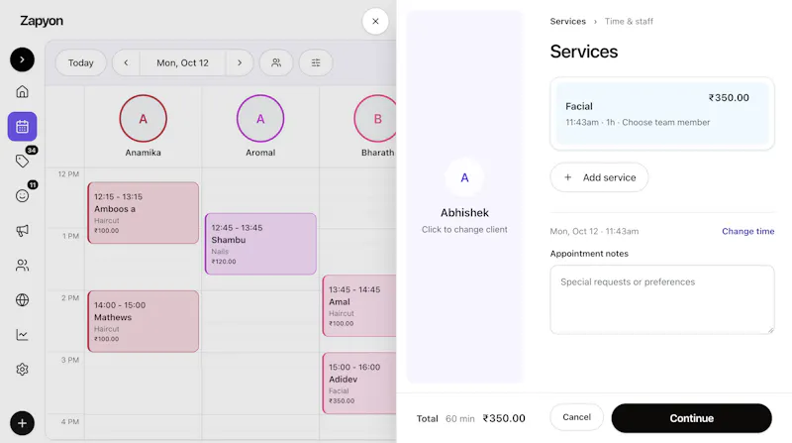Click the black plus quick-add button

pyautogui.click(x=22, y=423)
